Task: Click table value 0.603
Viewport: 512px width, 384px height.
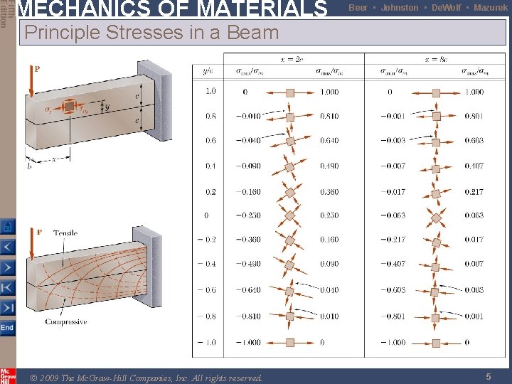Action: point(474,140)
